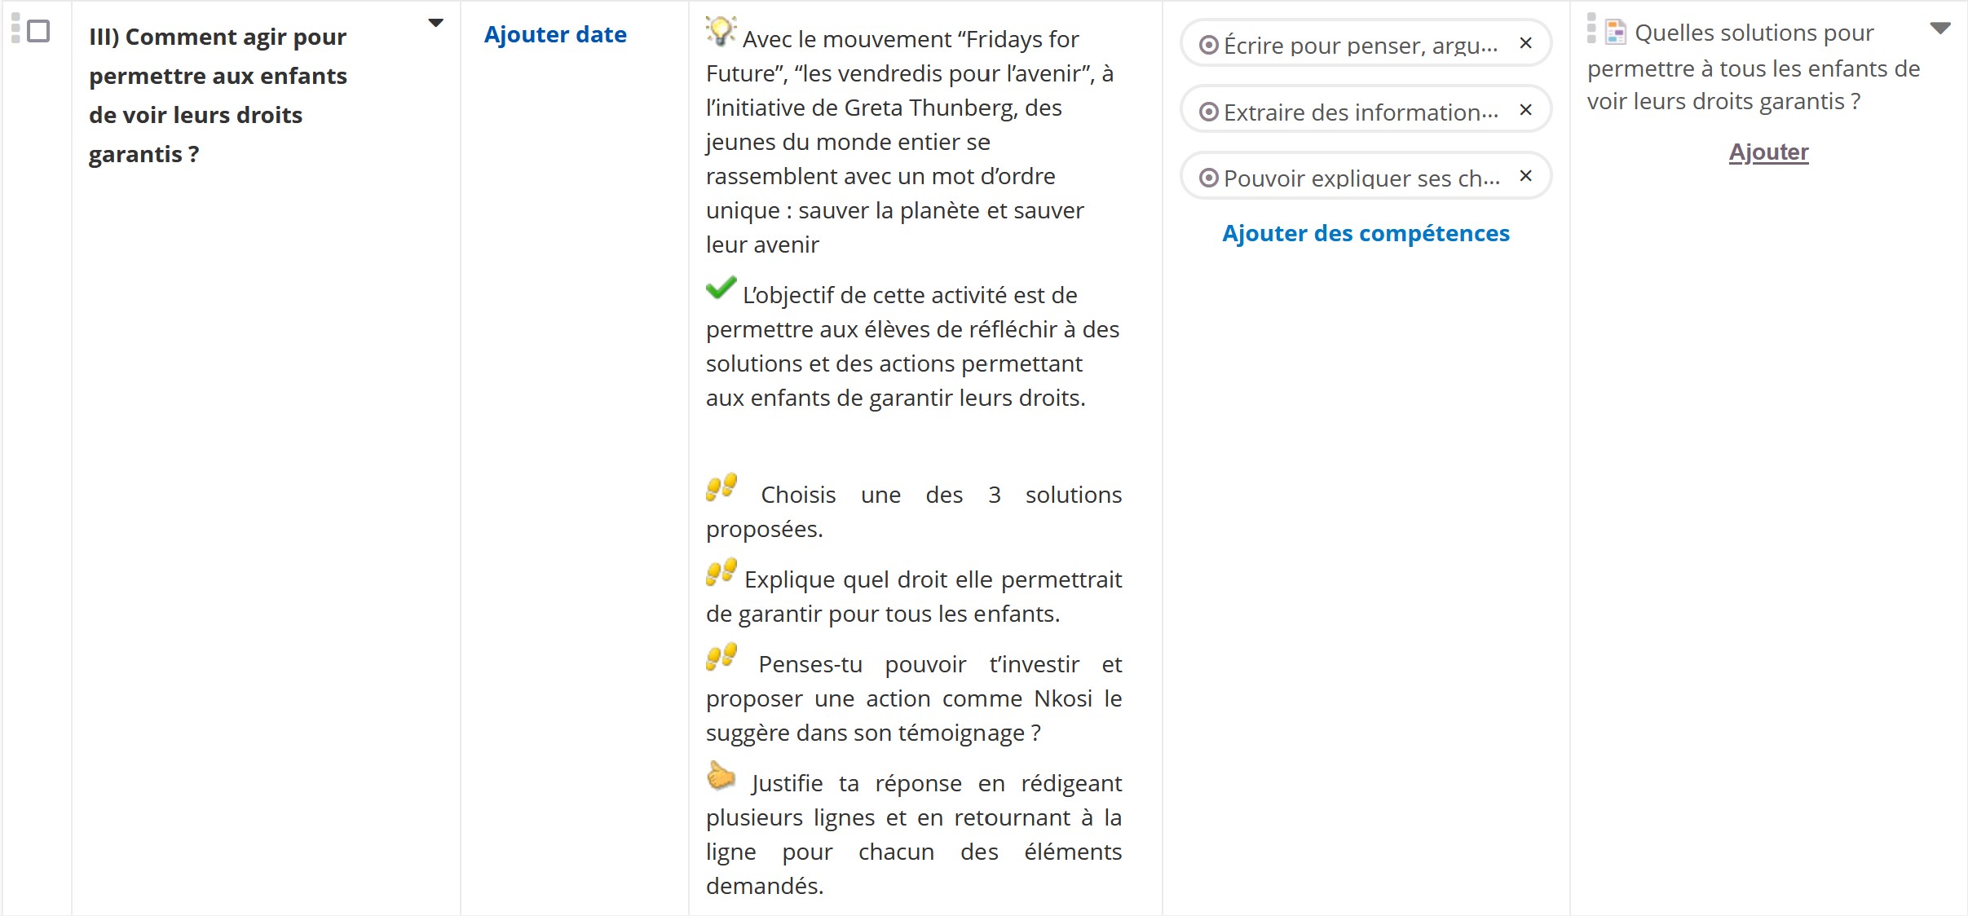This screenshot has width=1968, height=916.
Task: Click the pointing hand icon before 'Justifie'
Action: [721, 776]
